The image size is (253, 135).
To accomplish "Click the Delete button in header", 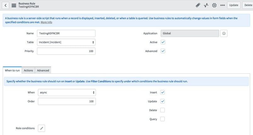I will click(x=248, y=5).
